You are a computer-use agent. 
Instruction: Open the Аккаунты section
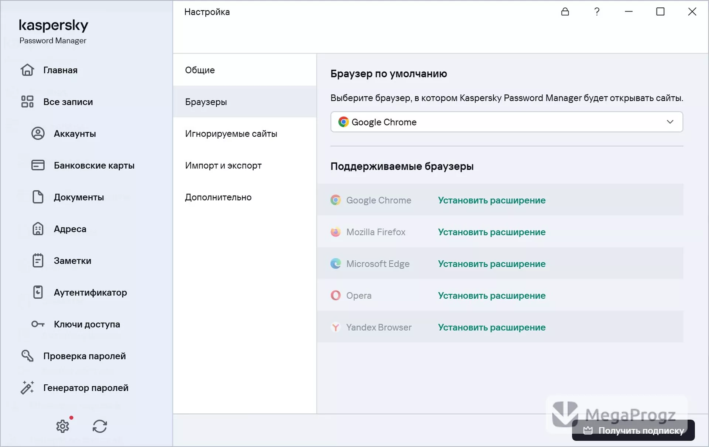click(x=75, y=134)
